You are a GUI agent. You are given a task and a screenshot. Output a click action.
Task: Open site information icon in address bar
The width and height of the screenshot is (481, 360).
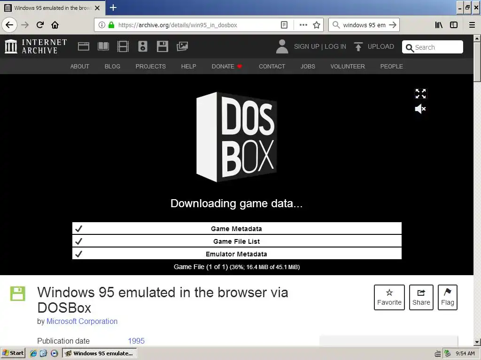click(x=102, y=25)
